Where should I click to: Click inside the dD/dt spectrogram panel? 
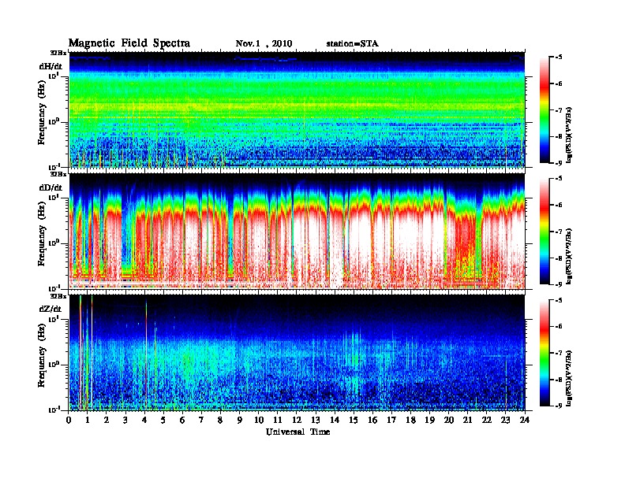click(297, 231)
